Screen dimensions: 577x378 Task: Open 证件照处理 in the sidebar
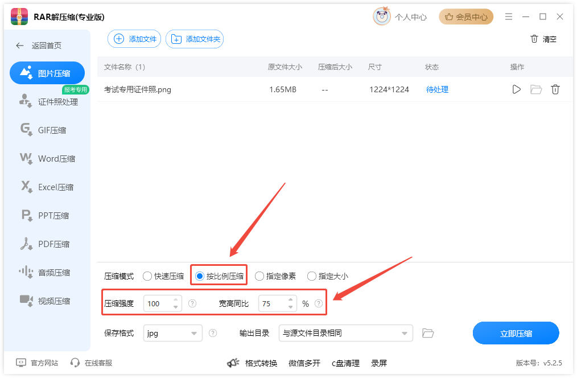(x=48, y=102)
